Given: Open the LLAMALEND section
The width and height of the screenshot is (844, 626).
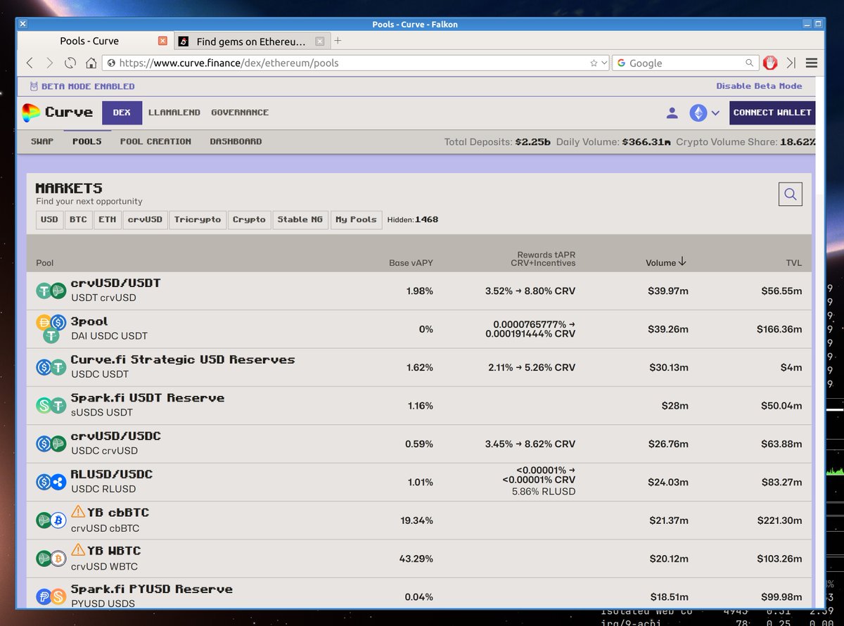Looking at the screenshot, I should coord(174,113).
